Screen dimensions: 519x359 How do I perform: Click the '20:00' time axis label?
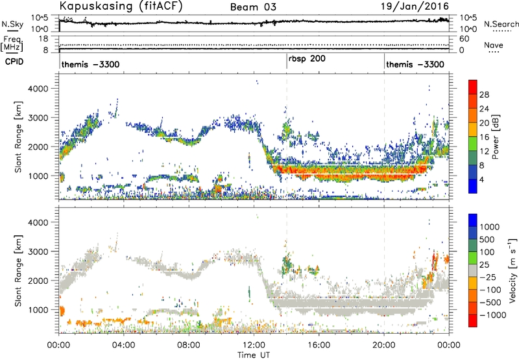coord(383,345)
